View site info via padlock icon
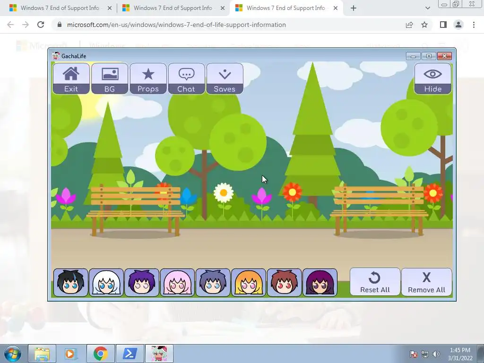Image resolution: width=484 pixels, height=363 pixels. 60,25
